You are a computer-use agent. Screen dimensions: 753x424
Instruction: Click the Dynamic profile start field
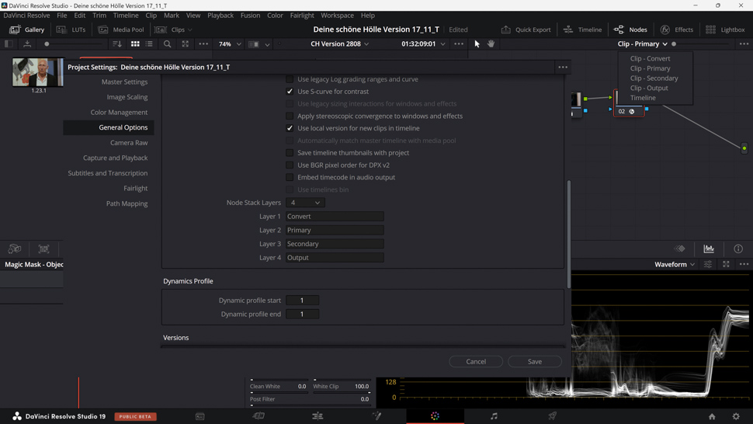(302, 301)
